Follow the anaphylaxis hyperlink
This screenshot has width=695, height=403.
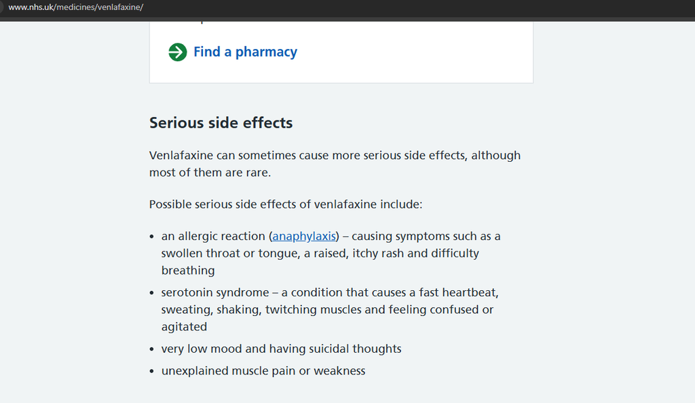click(304, 236)
